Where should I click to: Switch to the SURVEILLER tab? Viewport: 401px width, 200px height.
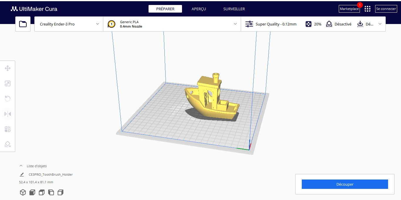(234, 9)
